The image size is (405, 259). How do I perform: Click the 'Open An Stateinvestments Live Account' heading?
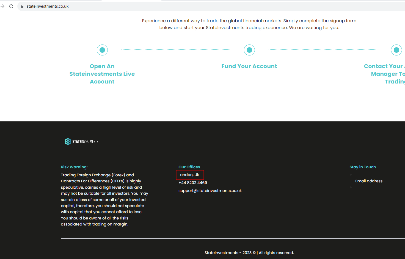[x=102, y=74]
